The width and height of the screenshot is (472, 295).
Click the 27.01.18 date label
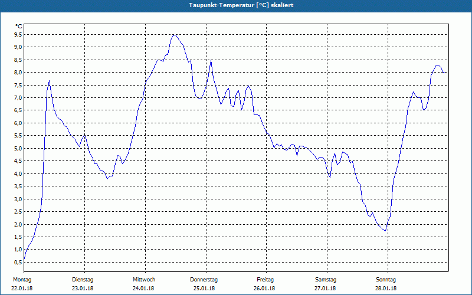(326, 289)
